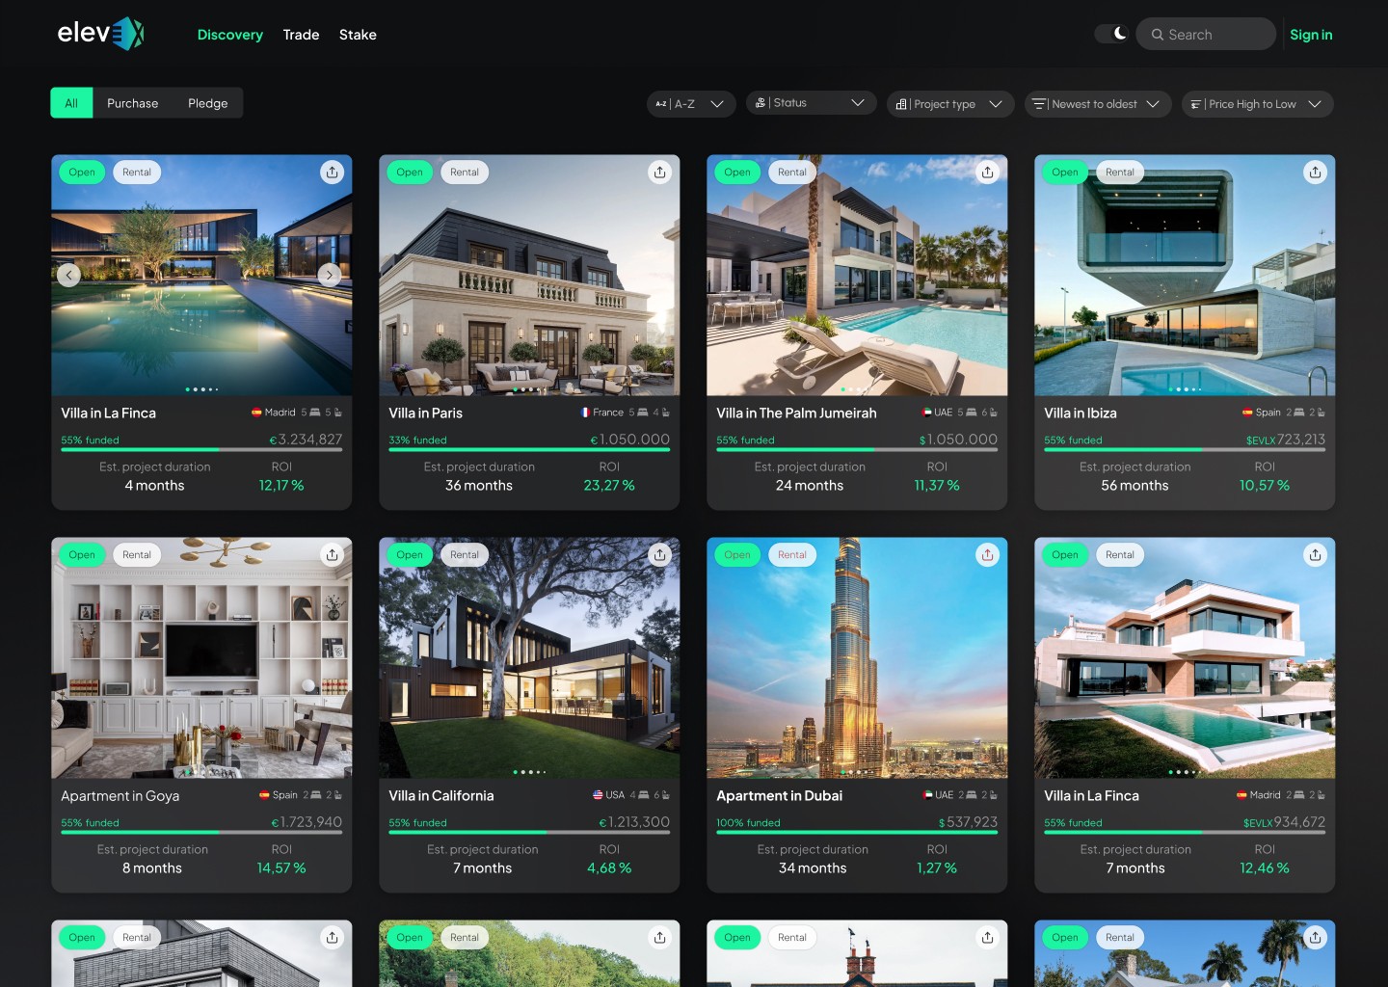Open the Discovery page

coord(230,35)
